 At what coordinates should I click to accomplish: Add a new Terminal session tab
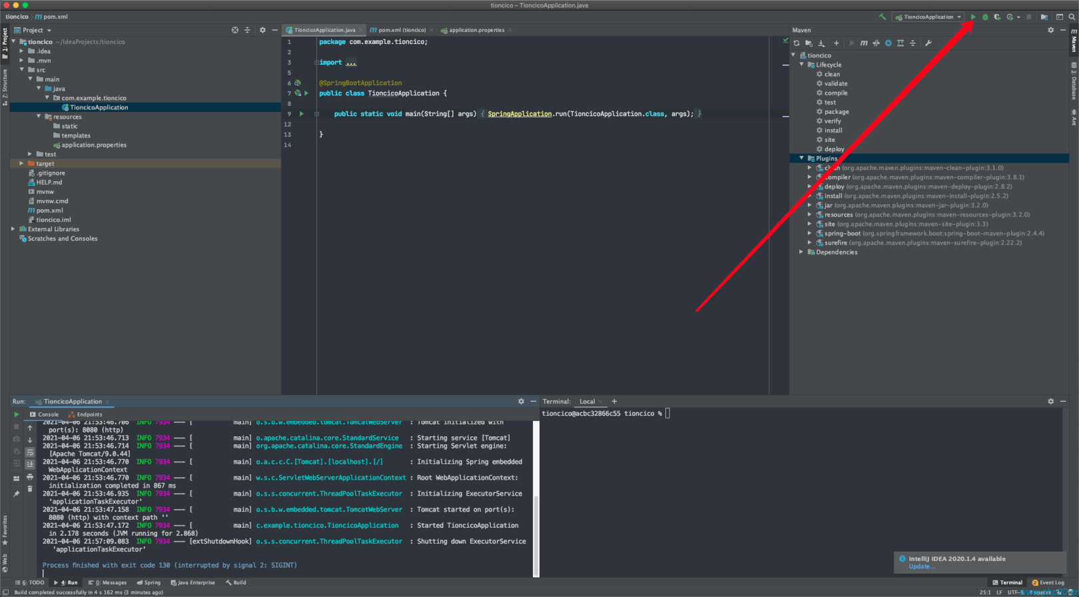click(614, 401)
